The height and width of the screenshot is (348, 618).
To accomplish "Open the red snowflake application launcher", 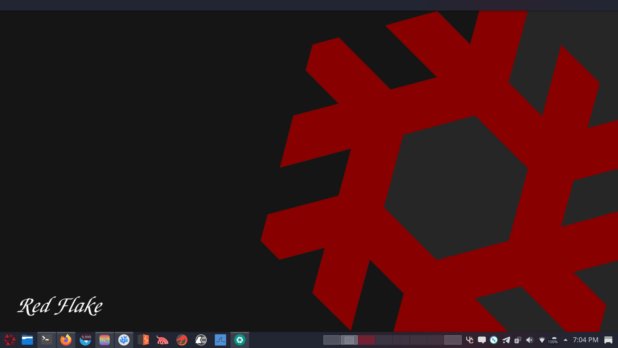I will (9, 340).
